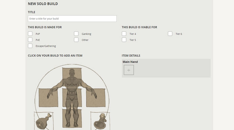Enable the Escape/Gathering checkbox
The width and height of the screenshot is (234, 130).
click(x=30, y=46)
